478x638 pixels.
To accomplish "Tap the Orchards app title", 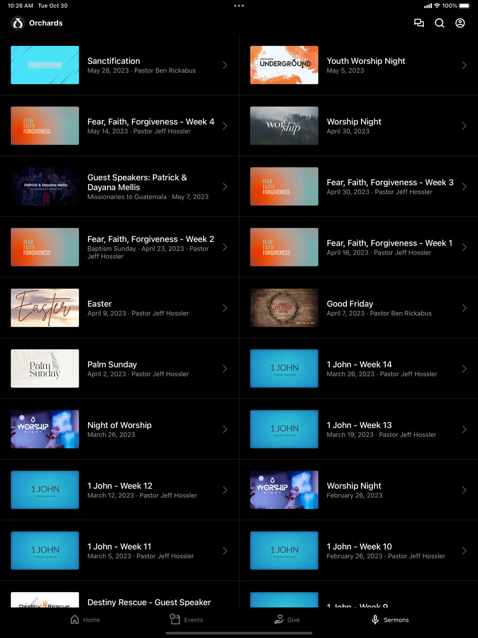I will [46, 23].
